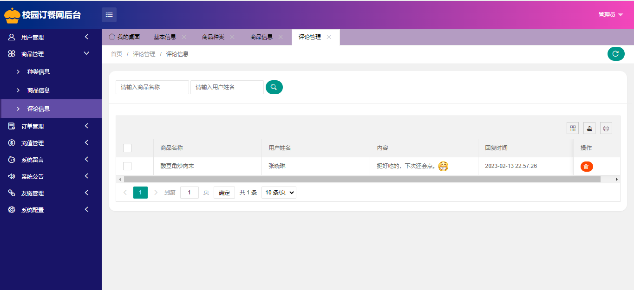The width and height of the screenshot is (634, 290).
Task: Click the home icon on 我的桌面 tab
Action: tap(111, 37)
